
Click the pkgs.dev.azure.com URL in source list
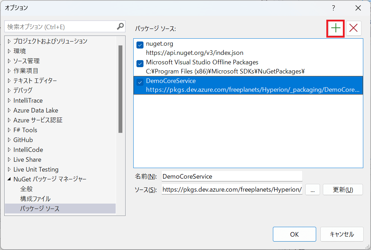point(253,90)
